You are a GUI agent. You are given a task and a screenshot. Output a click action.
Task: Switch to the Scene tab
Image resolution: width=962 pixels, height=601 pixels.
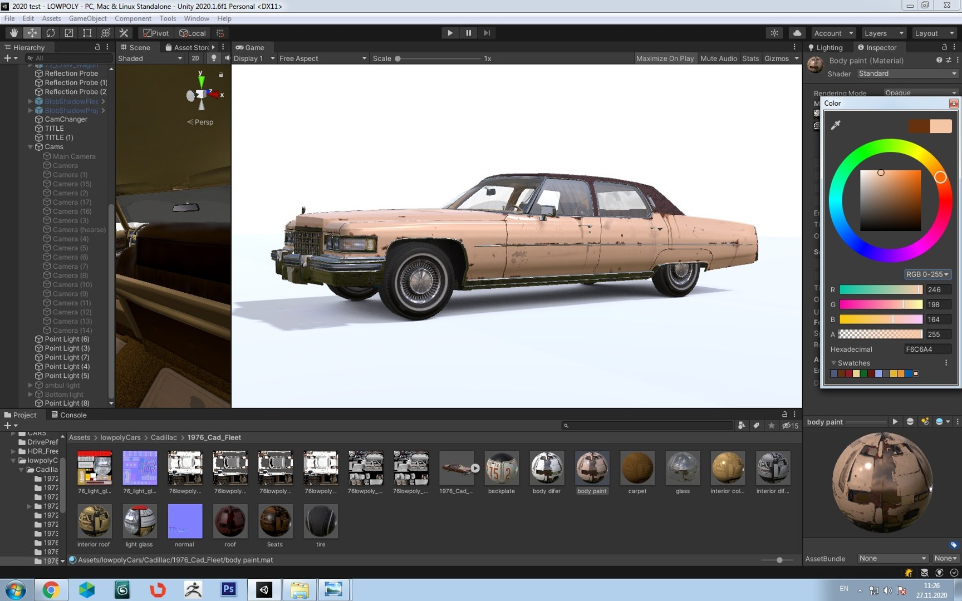[135, 47]
